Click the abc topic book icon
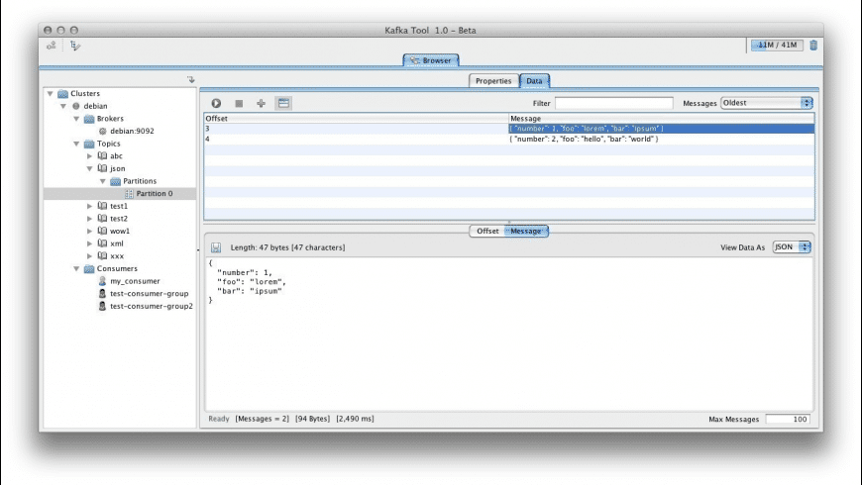The height and width of the screenshot is (485, 862). 102,156
